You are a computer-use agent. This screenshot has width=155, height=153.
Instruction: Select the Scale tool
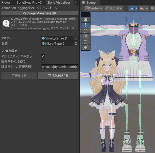tap(85, 36)
